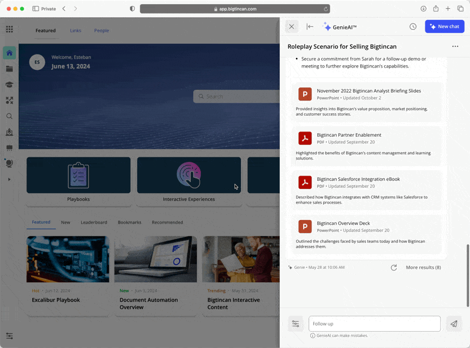Select the Recommended tab
Image resolution: width=470 pixels, height=348 pixels.
[x=167, y=222]
